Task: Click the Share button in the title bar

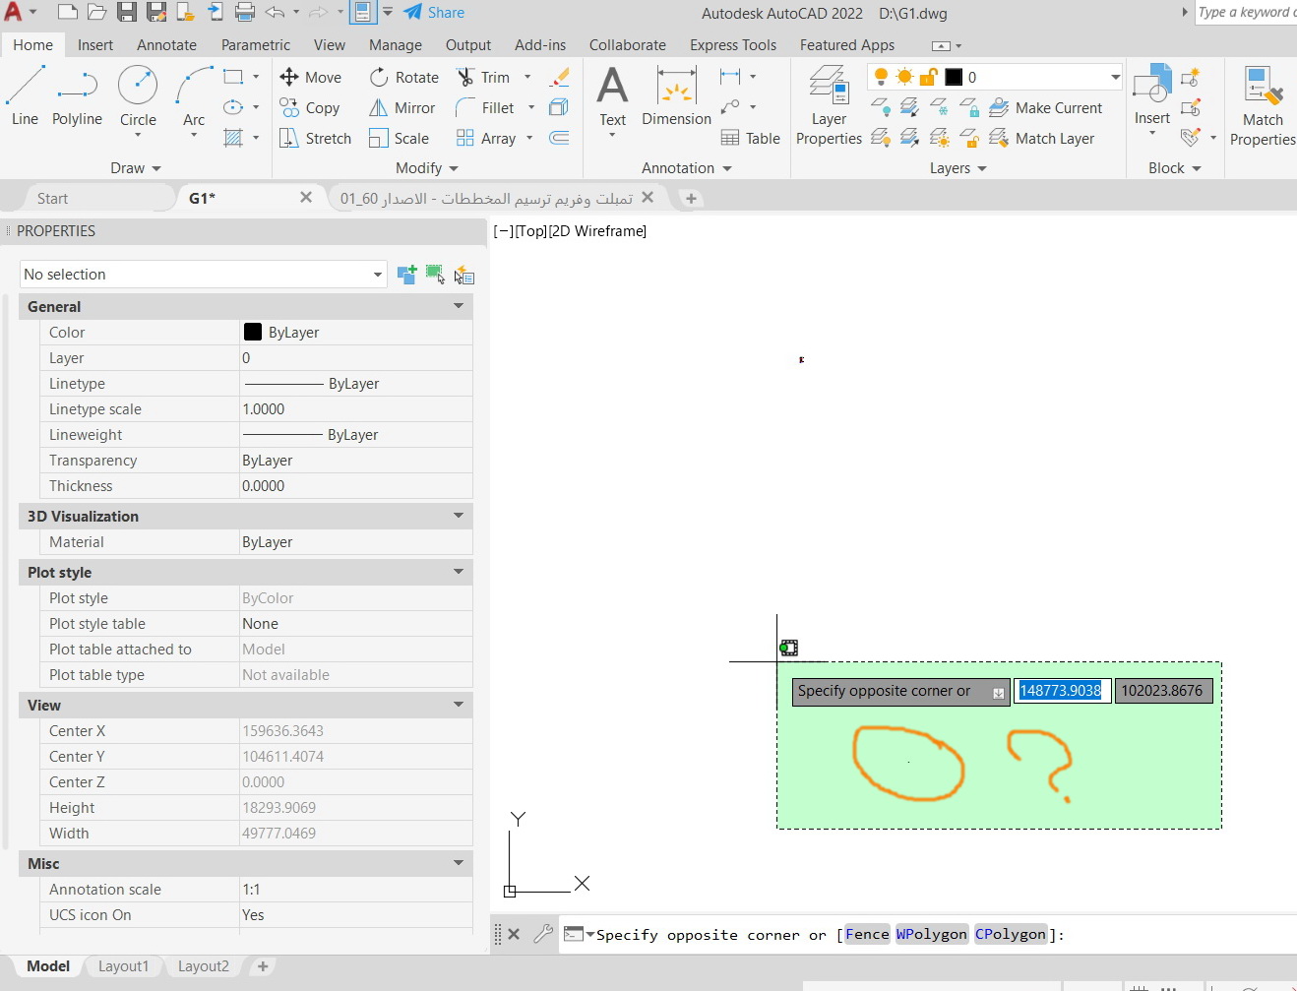Action: (x=433, y=13)
